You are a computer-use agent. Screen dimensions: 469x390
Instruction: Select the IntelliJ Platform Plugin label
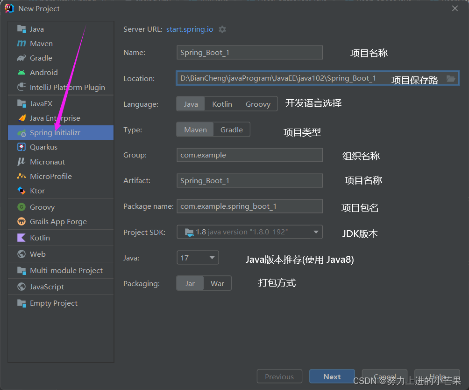pos(67,87)
